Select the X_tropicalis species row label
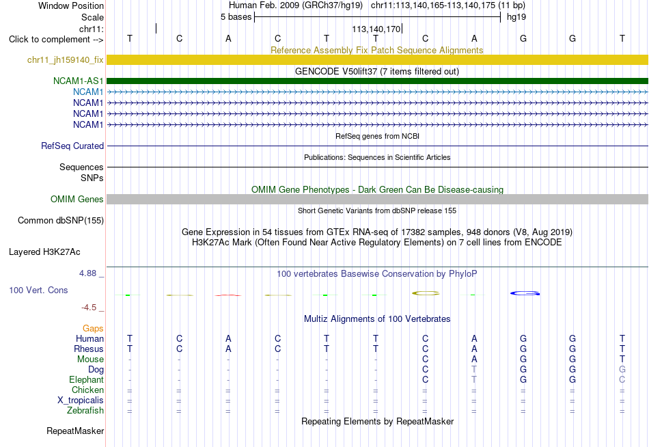This screenshot has width=649, height=447. pyautogui.click(x=81, y=401)
